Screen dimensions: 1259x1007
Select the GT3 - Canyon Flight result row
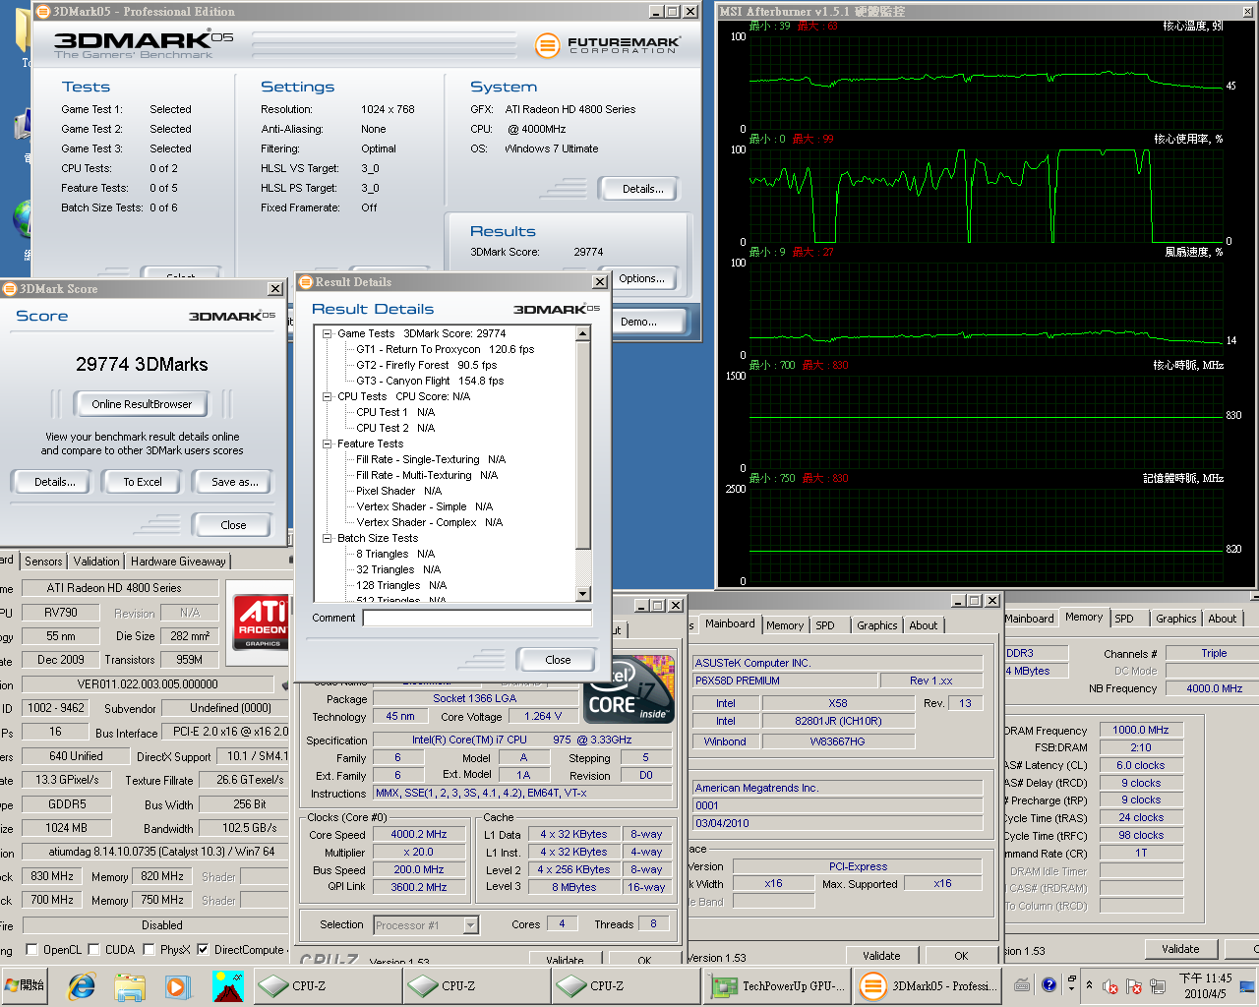429,381
